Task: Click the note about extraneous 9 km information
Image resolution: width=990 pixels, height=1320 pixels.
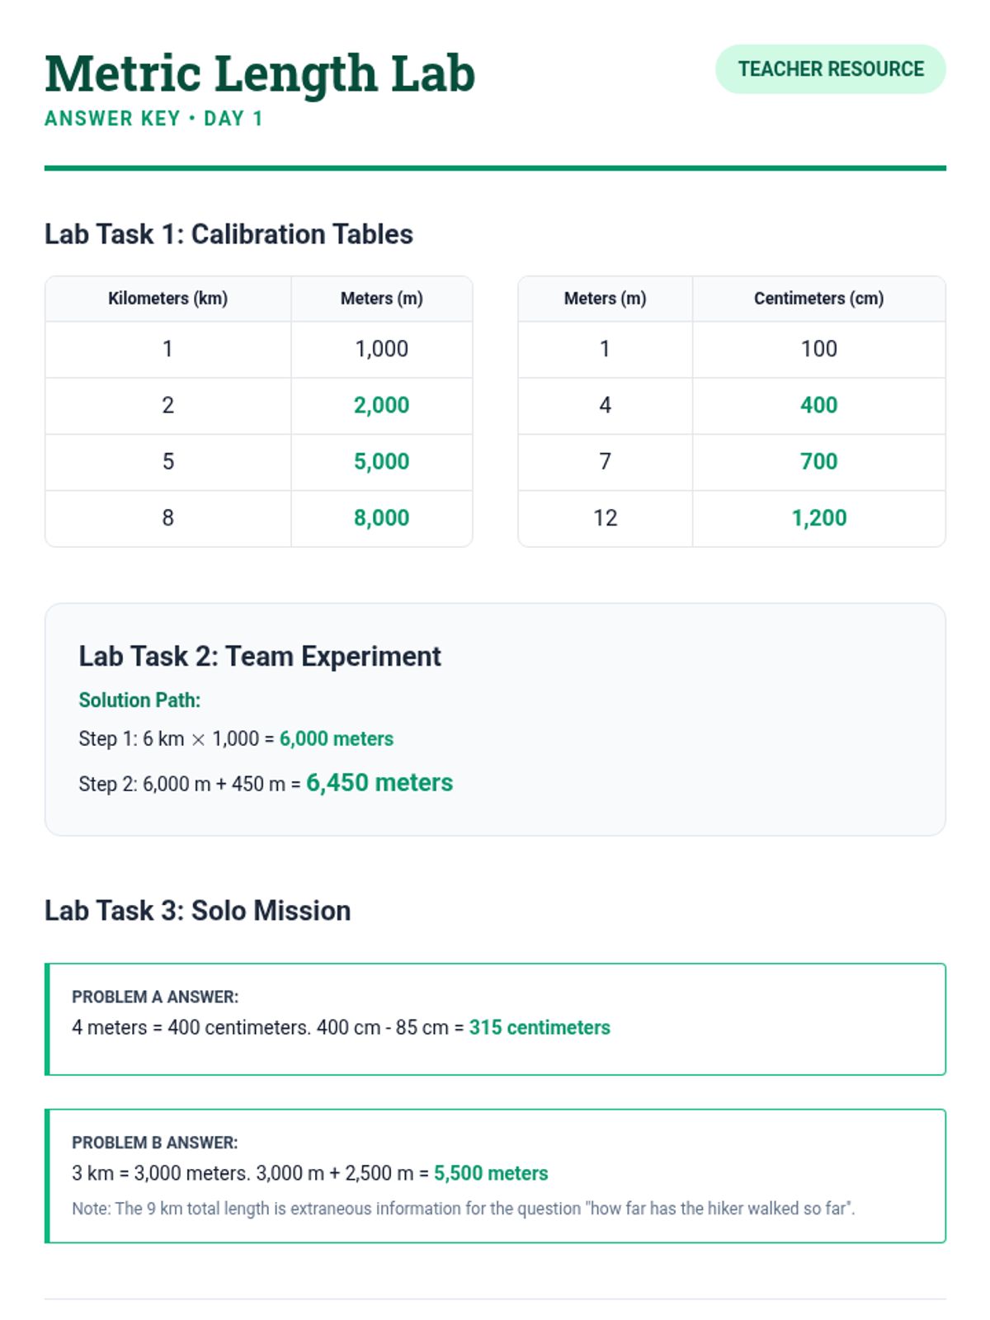Action: [x=463, y=1209]
